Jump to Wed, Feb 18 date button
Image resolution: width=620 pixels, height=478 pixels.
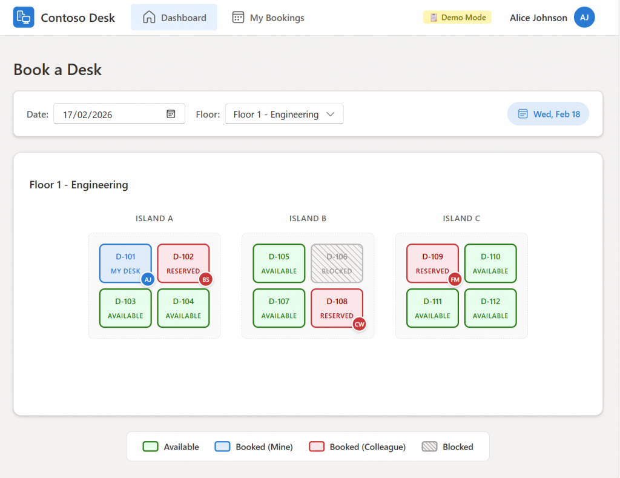click(548, 114)
